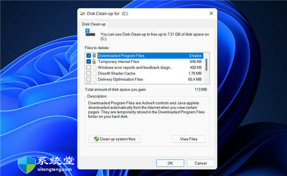Click the Downloaded Program Files folder icon
This screenshot has width=287, height=176.
pyautogui.click(x=94, y=55)
